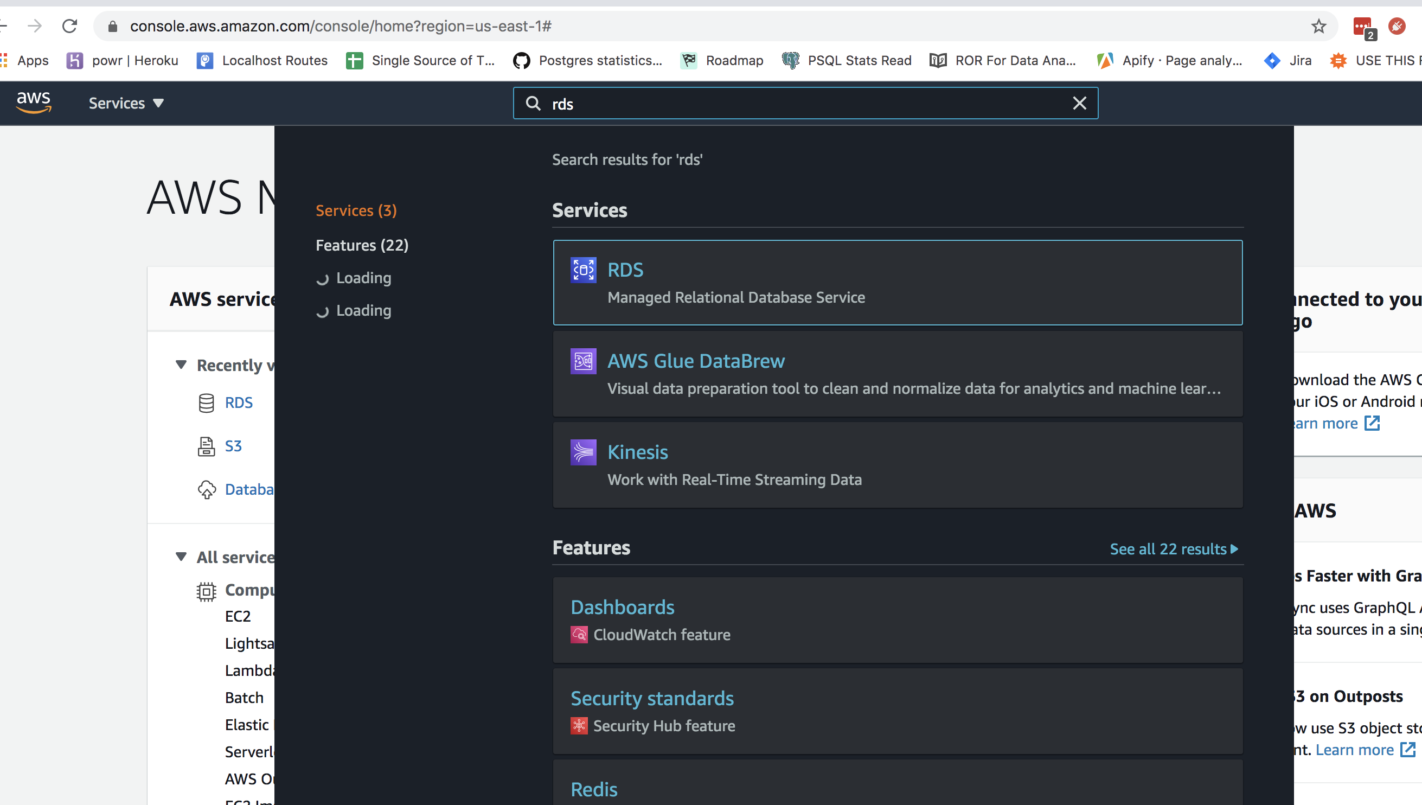Select the Services (3) filter
The image size is (1422, 805).
point(356,210)
